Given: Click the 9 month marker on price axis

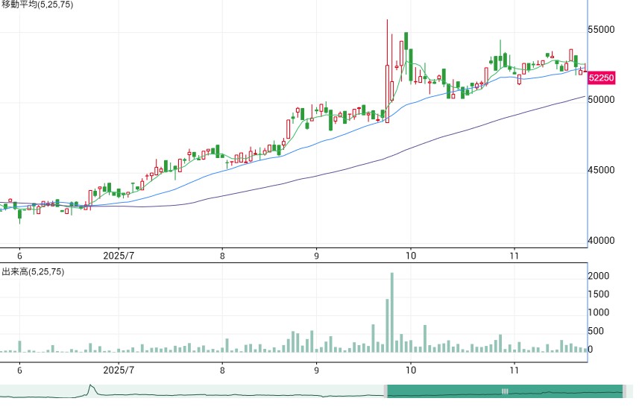Looking at the screenshot, I should tap(316, 256).
